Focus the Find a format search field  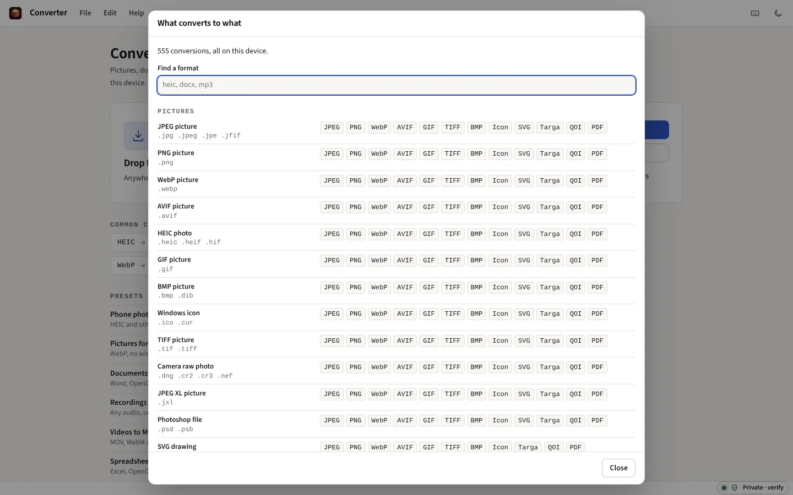(397, 85)
